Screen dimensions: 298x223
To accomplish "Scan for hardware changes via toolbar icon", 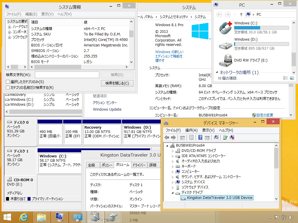I will tap(216, 137).
